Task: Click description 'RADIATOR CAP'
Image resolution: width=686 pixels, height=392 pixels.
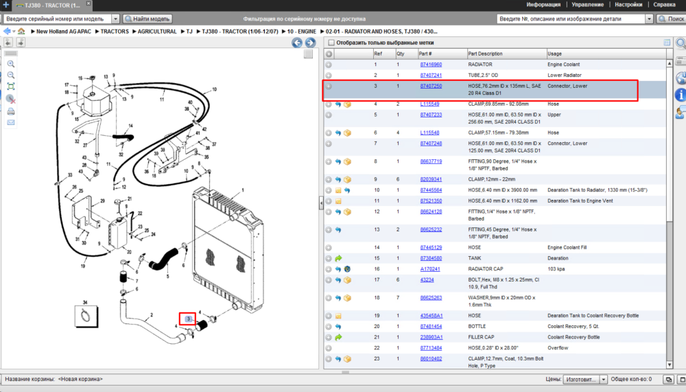Action: (x=486, y=269)
